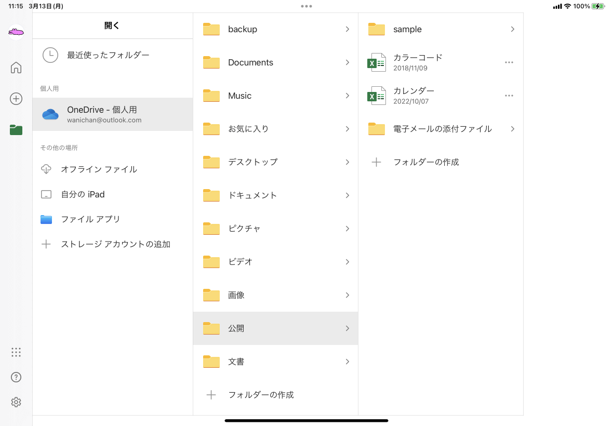Tap the pink profile avatar
Screen dimensions: 613x426
pyautogui.click(x=16, y=32)
